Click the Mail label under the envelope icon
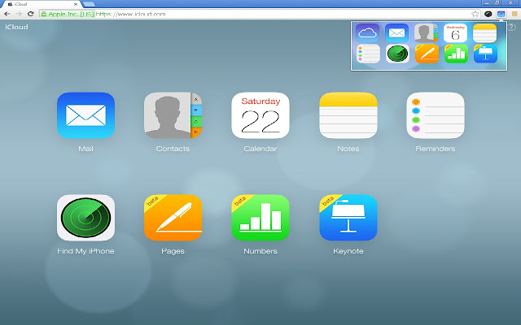521x325 pixels. coord(85,149)
